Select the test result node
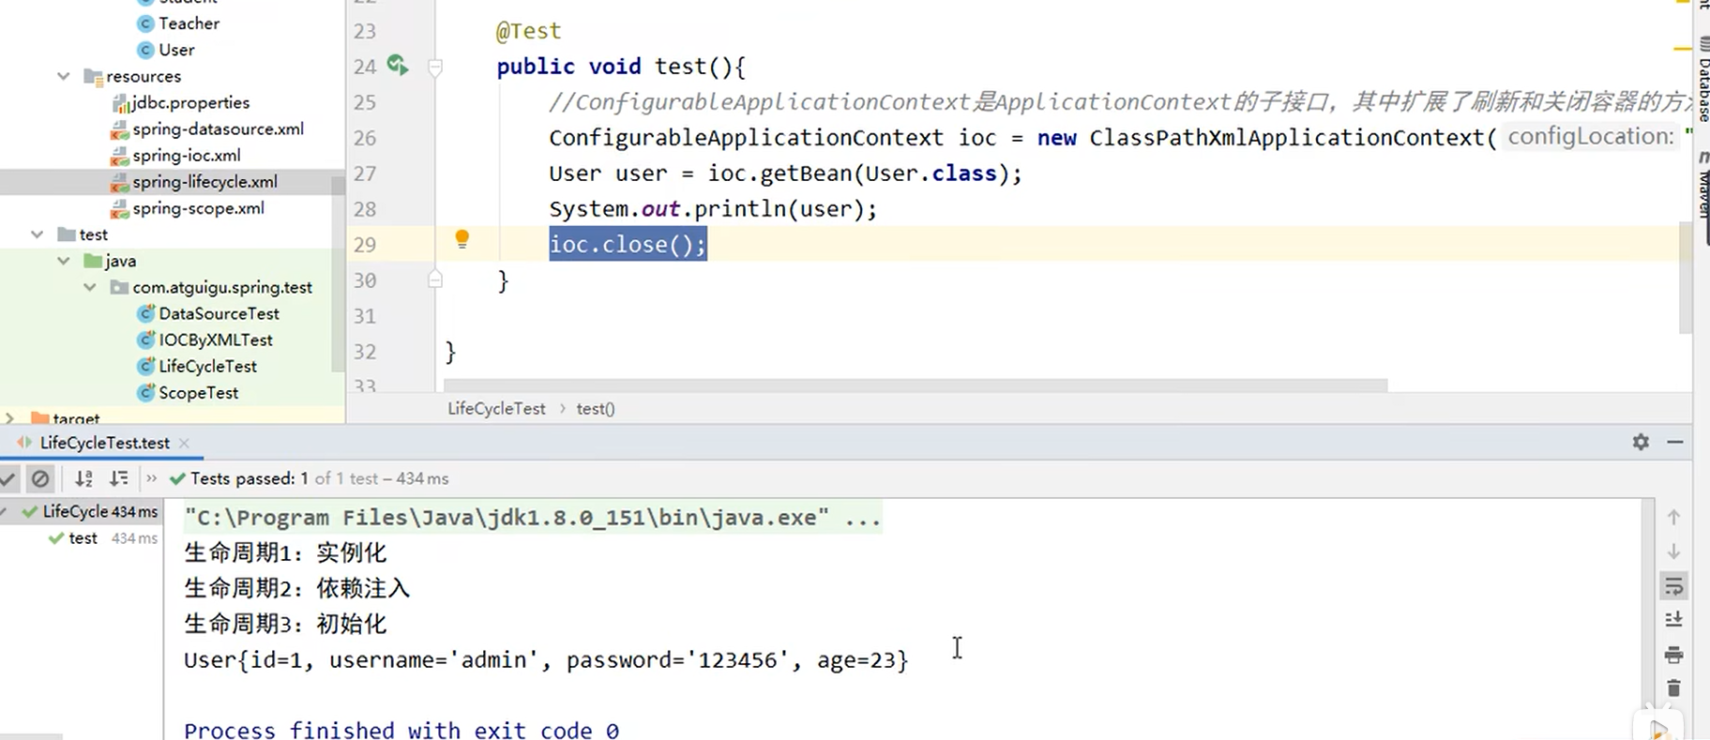The height and width of the screenshot is (740, 1710). pos(83,538)
